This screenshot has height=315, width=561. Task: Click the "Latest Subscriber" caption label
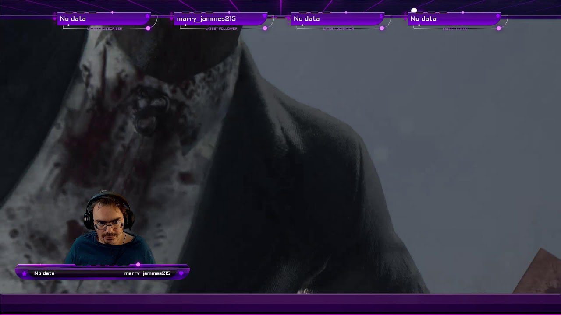105,29
